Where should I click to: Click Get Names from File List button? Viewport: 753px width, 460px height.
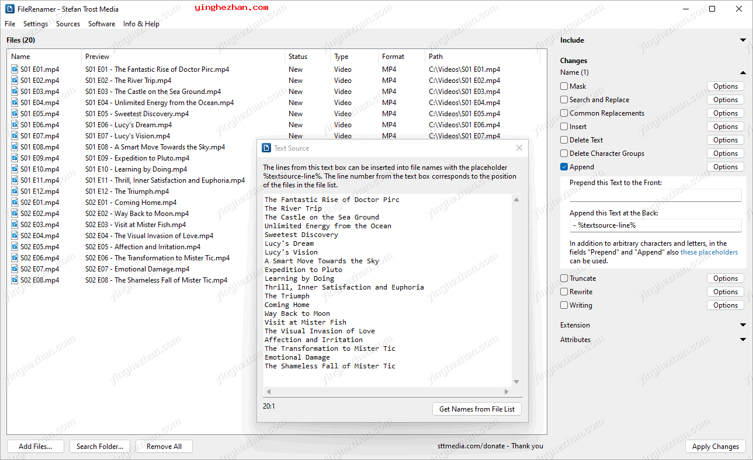[477, 409]
